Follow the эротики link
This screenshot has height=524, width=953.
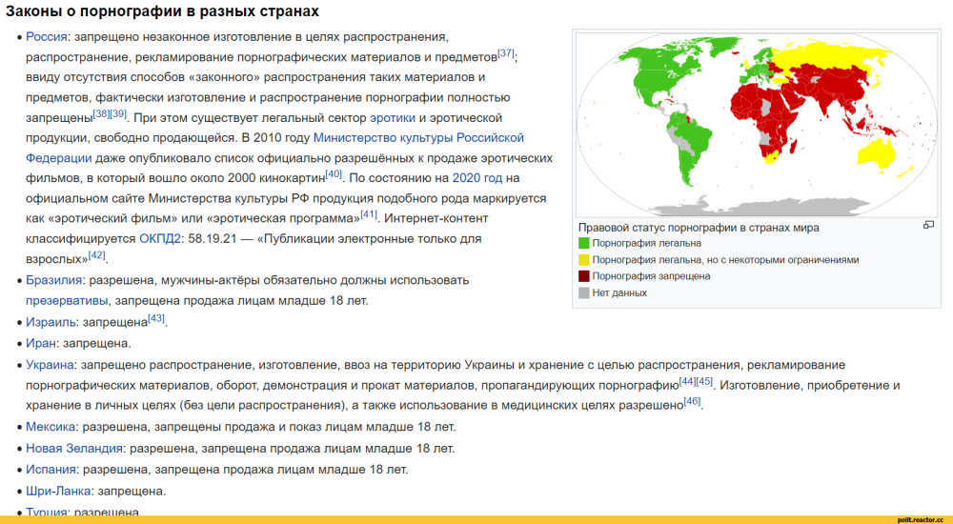[x=393, y=118]
